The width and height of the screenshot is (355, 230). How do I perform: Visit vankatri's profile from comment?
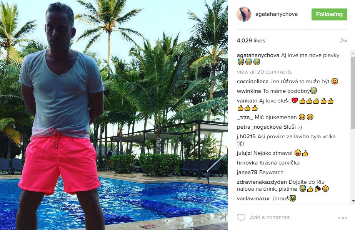pyautogui.click(x=247, y=101)
